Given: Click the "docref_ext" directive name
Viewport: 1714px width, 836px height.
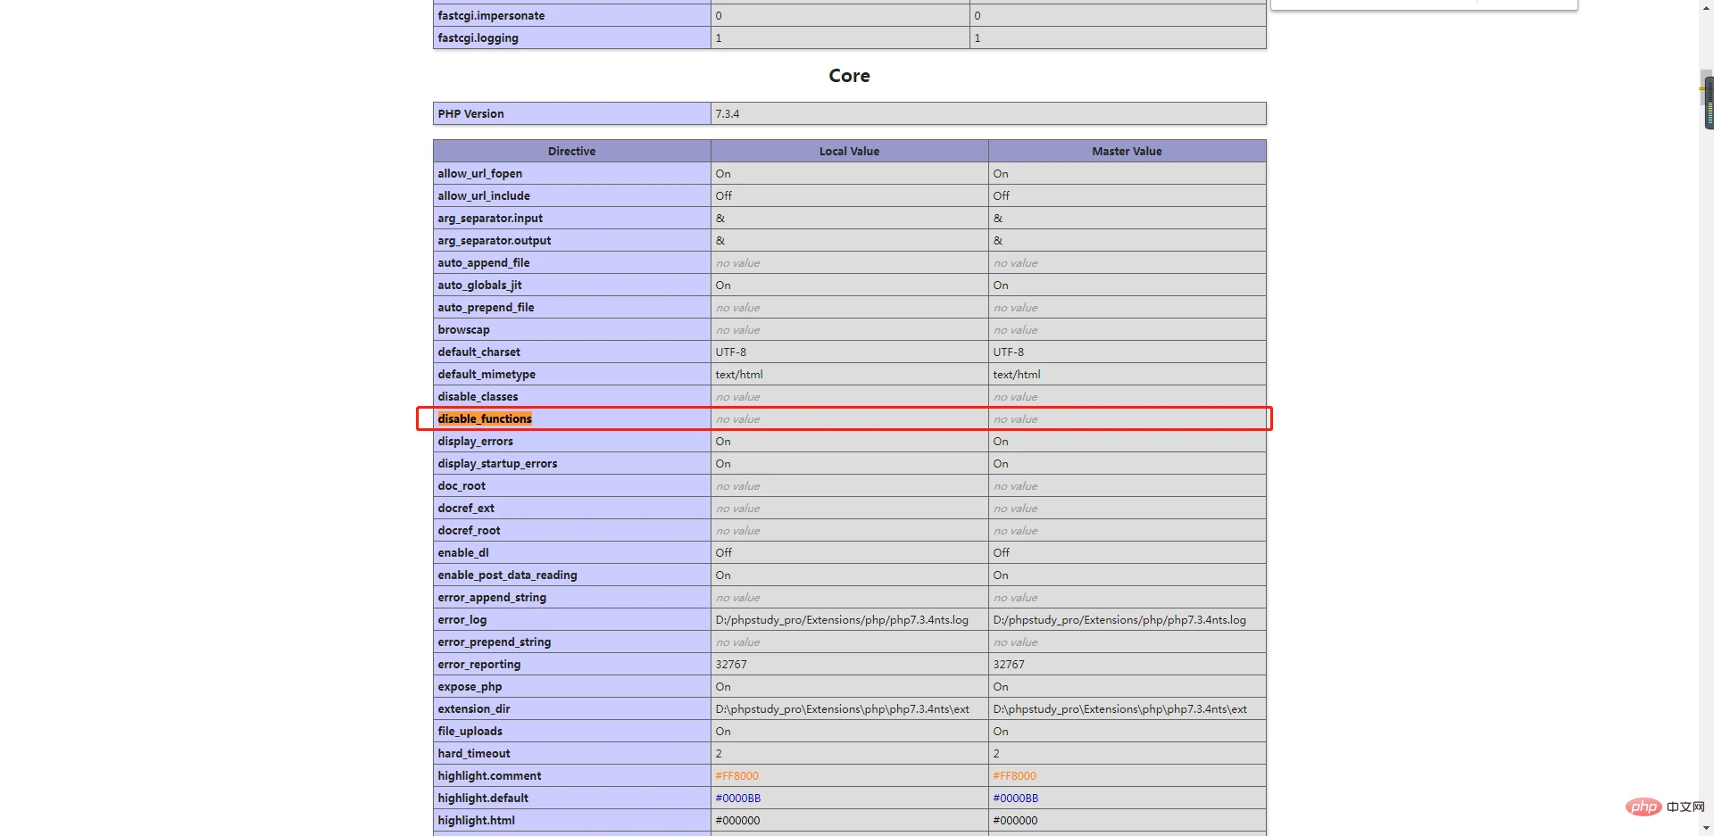Looking at the screenshot, I should 466,509.
